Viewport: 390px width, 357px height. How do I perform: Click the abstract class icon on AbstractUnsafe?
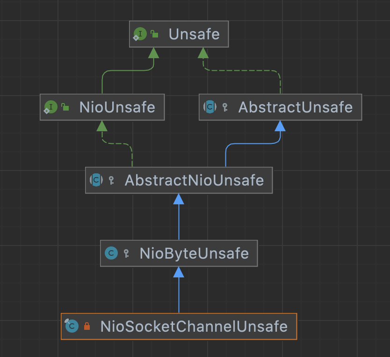click(209, 107)
